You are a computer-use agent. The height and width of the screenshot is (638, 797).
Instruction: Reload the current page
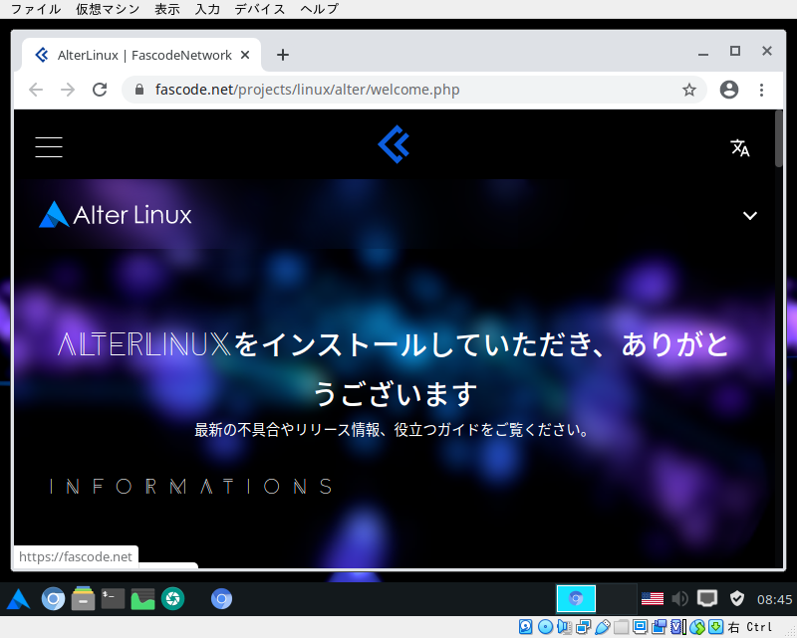pyautogui.click(x=99, y=89)
